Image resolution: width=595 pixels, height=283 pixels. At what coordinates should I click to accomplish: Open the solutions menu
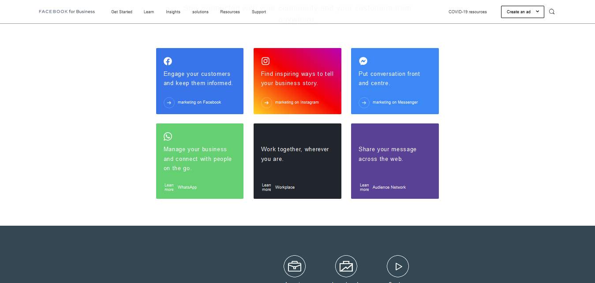tap(200, 12)
